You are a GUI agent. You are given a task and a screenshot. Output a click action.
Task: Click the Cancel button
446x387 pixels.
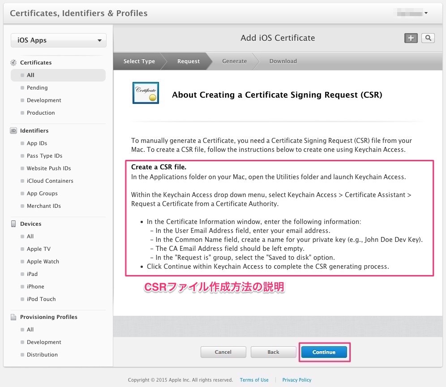pos(223,352)
